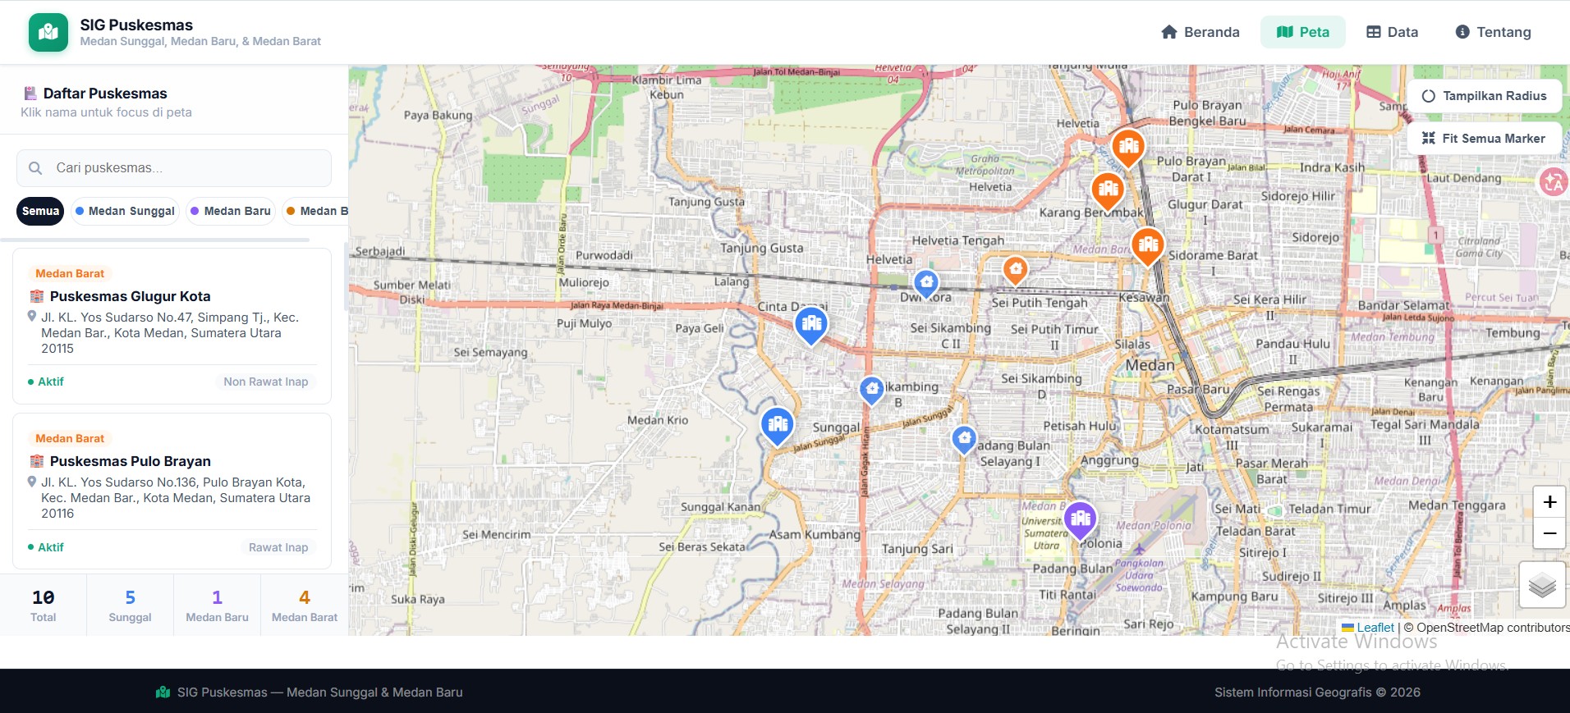Click the orange marker at Karang Berombak
Screen dimensions: 1570x713
coord(1108,190)
